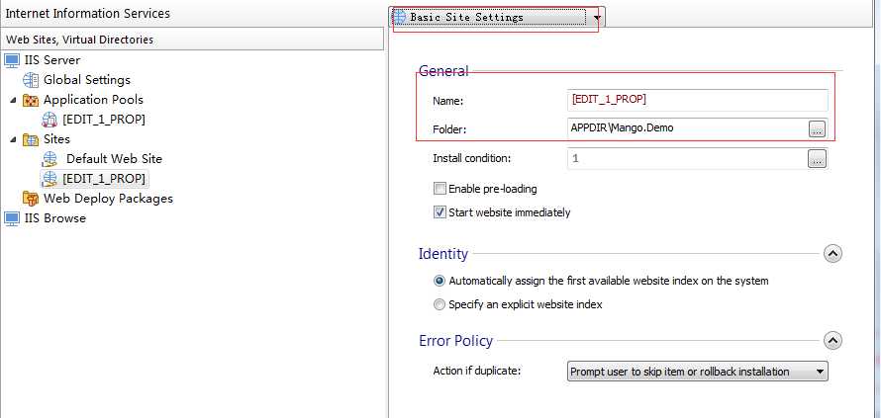Collapse the Error Policy section
The image size is (881, 418).
[x=832, y=341]
